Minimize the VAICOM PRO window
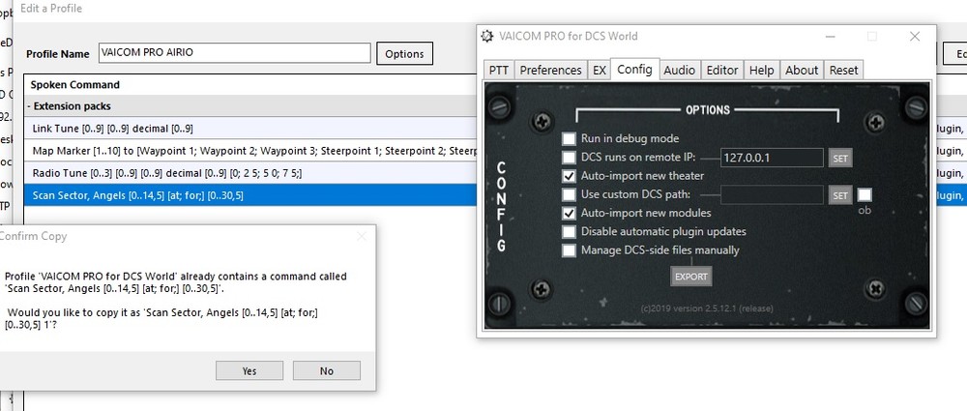Screen dimensions: 967x411 pyautogui.click(x=830, y=37)
